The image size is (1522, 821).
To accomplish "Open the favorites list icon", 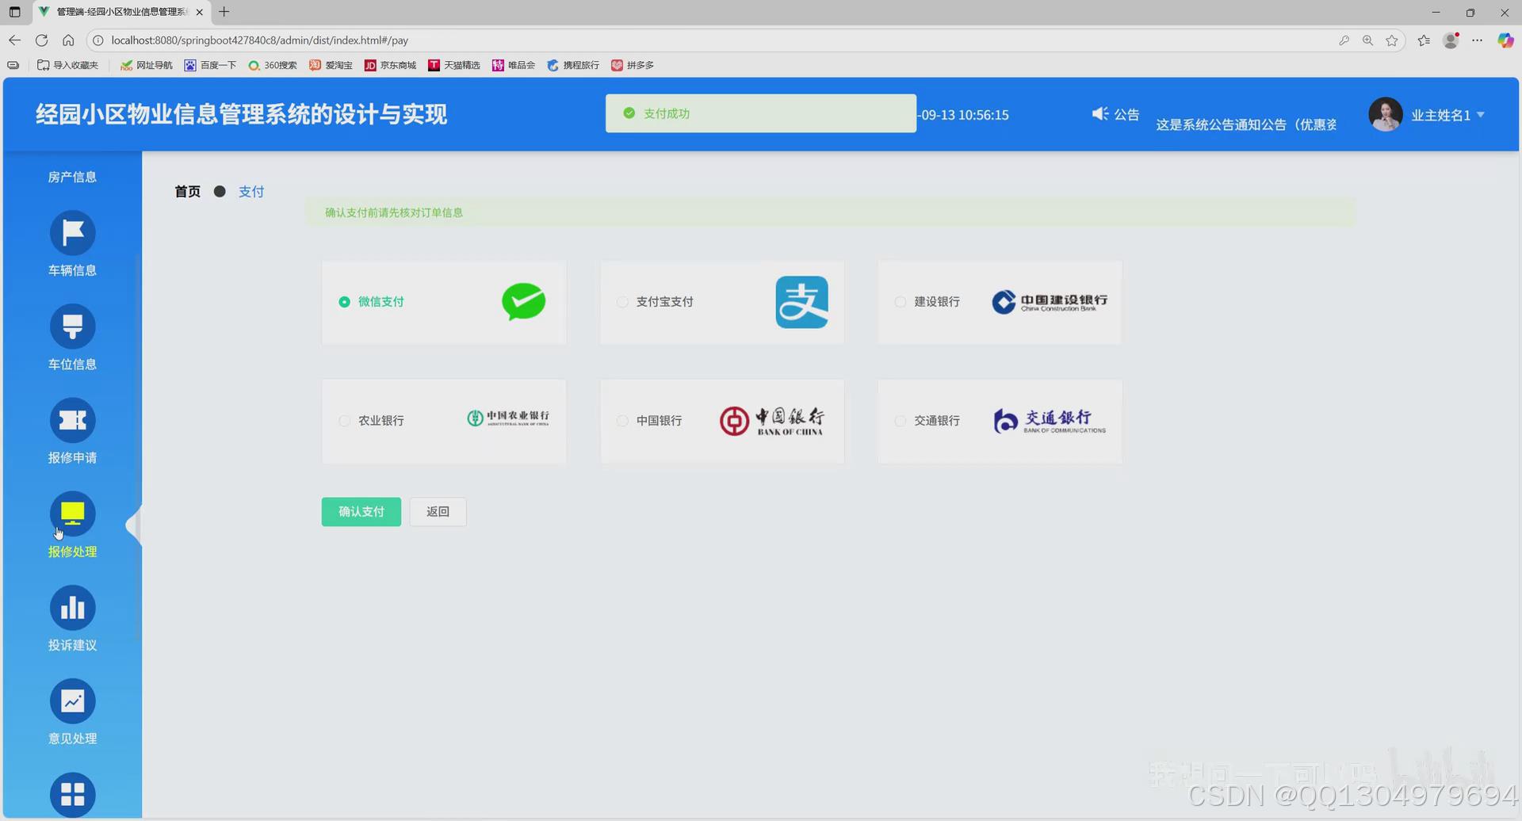I will coord(1424,40).
